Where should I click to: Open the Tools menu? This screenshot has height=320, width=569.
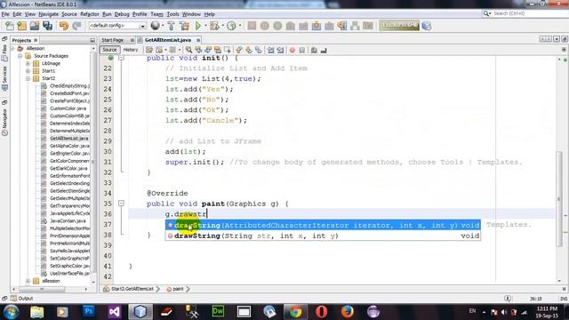[172, 14]
